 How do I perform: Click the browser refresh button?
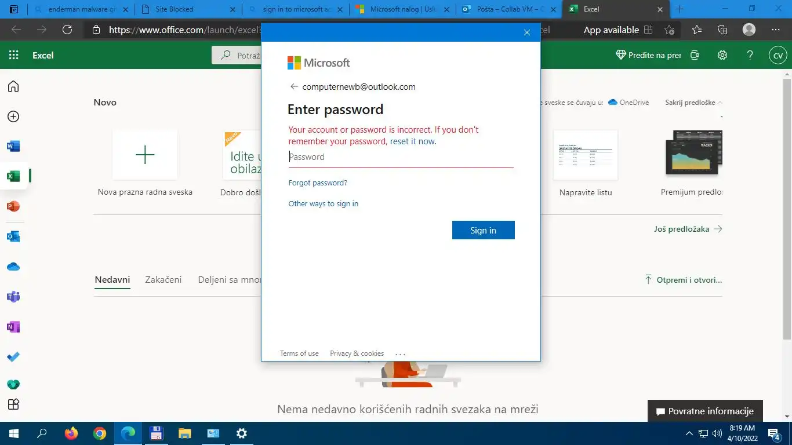click(x=67, y=30)
